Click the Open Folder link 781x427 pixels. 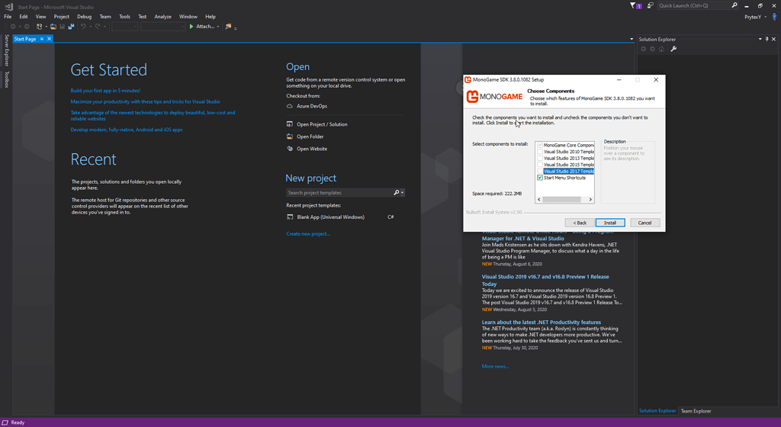coord(310,136)
